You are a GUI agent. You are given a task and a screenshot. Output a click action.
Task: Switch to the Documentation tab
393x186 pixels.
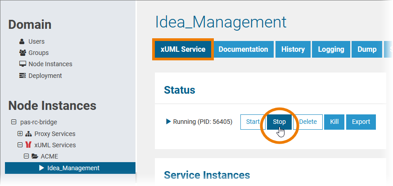[x=243, y=50]
